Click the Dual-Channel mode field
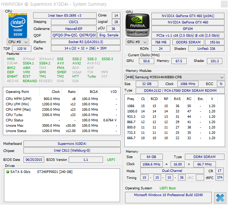This screenshot has height=205, width=228. [x=172, y=171]
